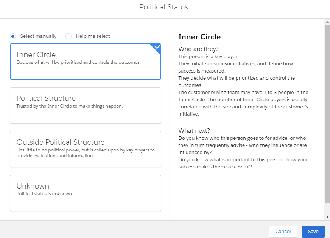Click the blue checkmark on Inner Circle card

157,47
